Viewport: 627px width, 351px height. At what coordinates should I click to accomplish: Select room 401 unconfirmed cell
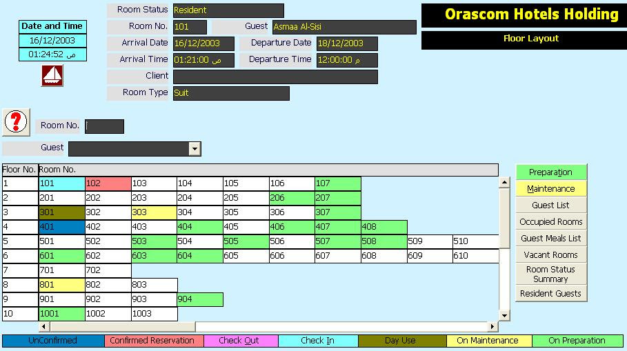coord(61,227)
